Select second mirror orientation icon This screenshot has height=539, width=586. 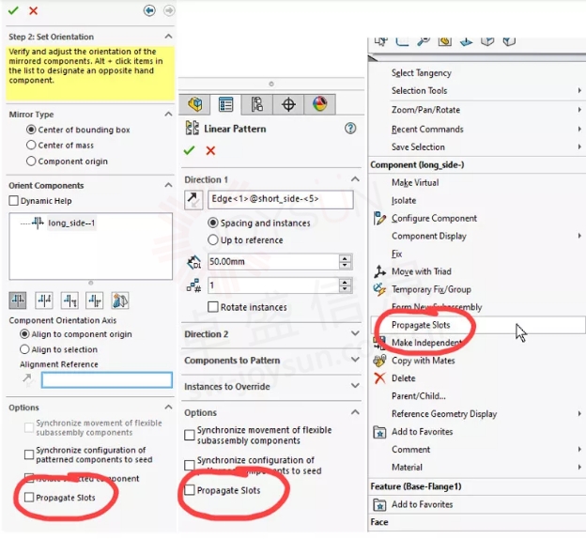(x=44, y=300)
